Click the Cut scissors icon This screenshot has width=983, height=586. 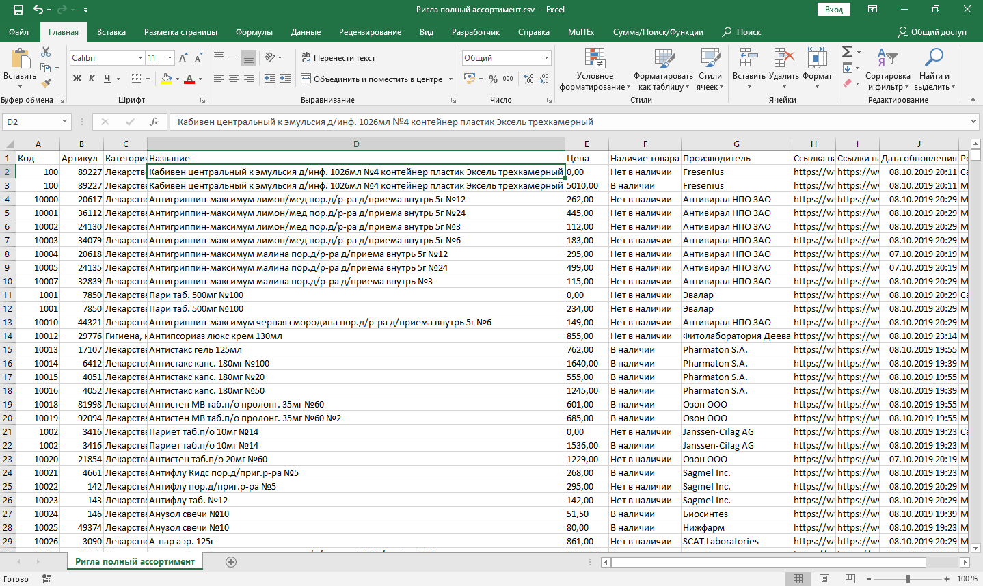[x=46, y=52]
